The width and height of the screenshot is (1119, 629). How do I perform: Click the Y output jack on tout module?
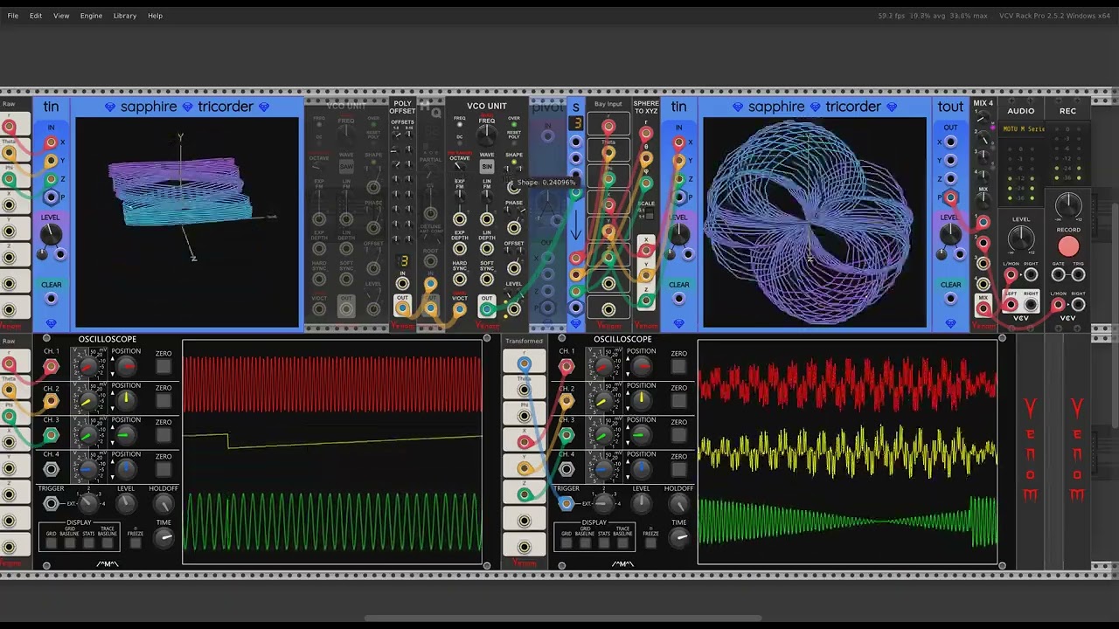[950, 161]
